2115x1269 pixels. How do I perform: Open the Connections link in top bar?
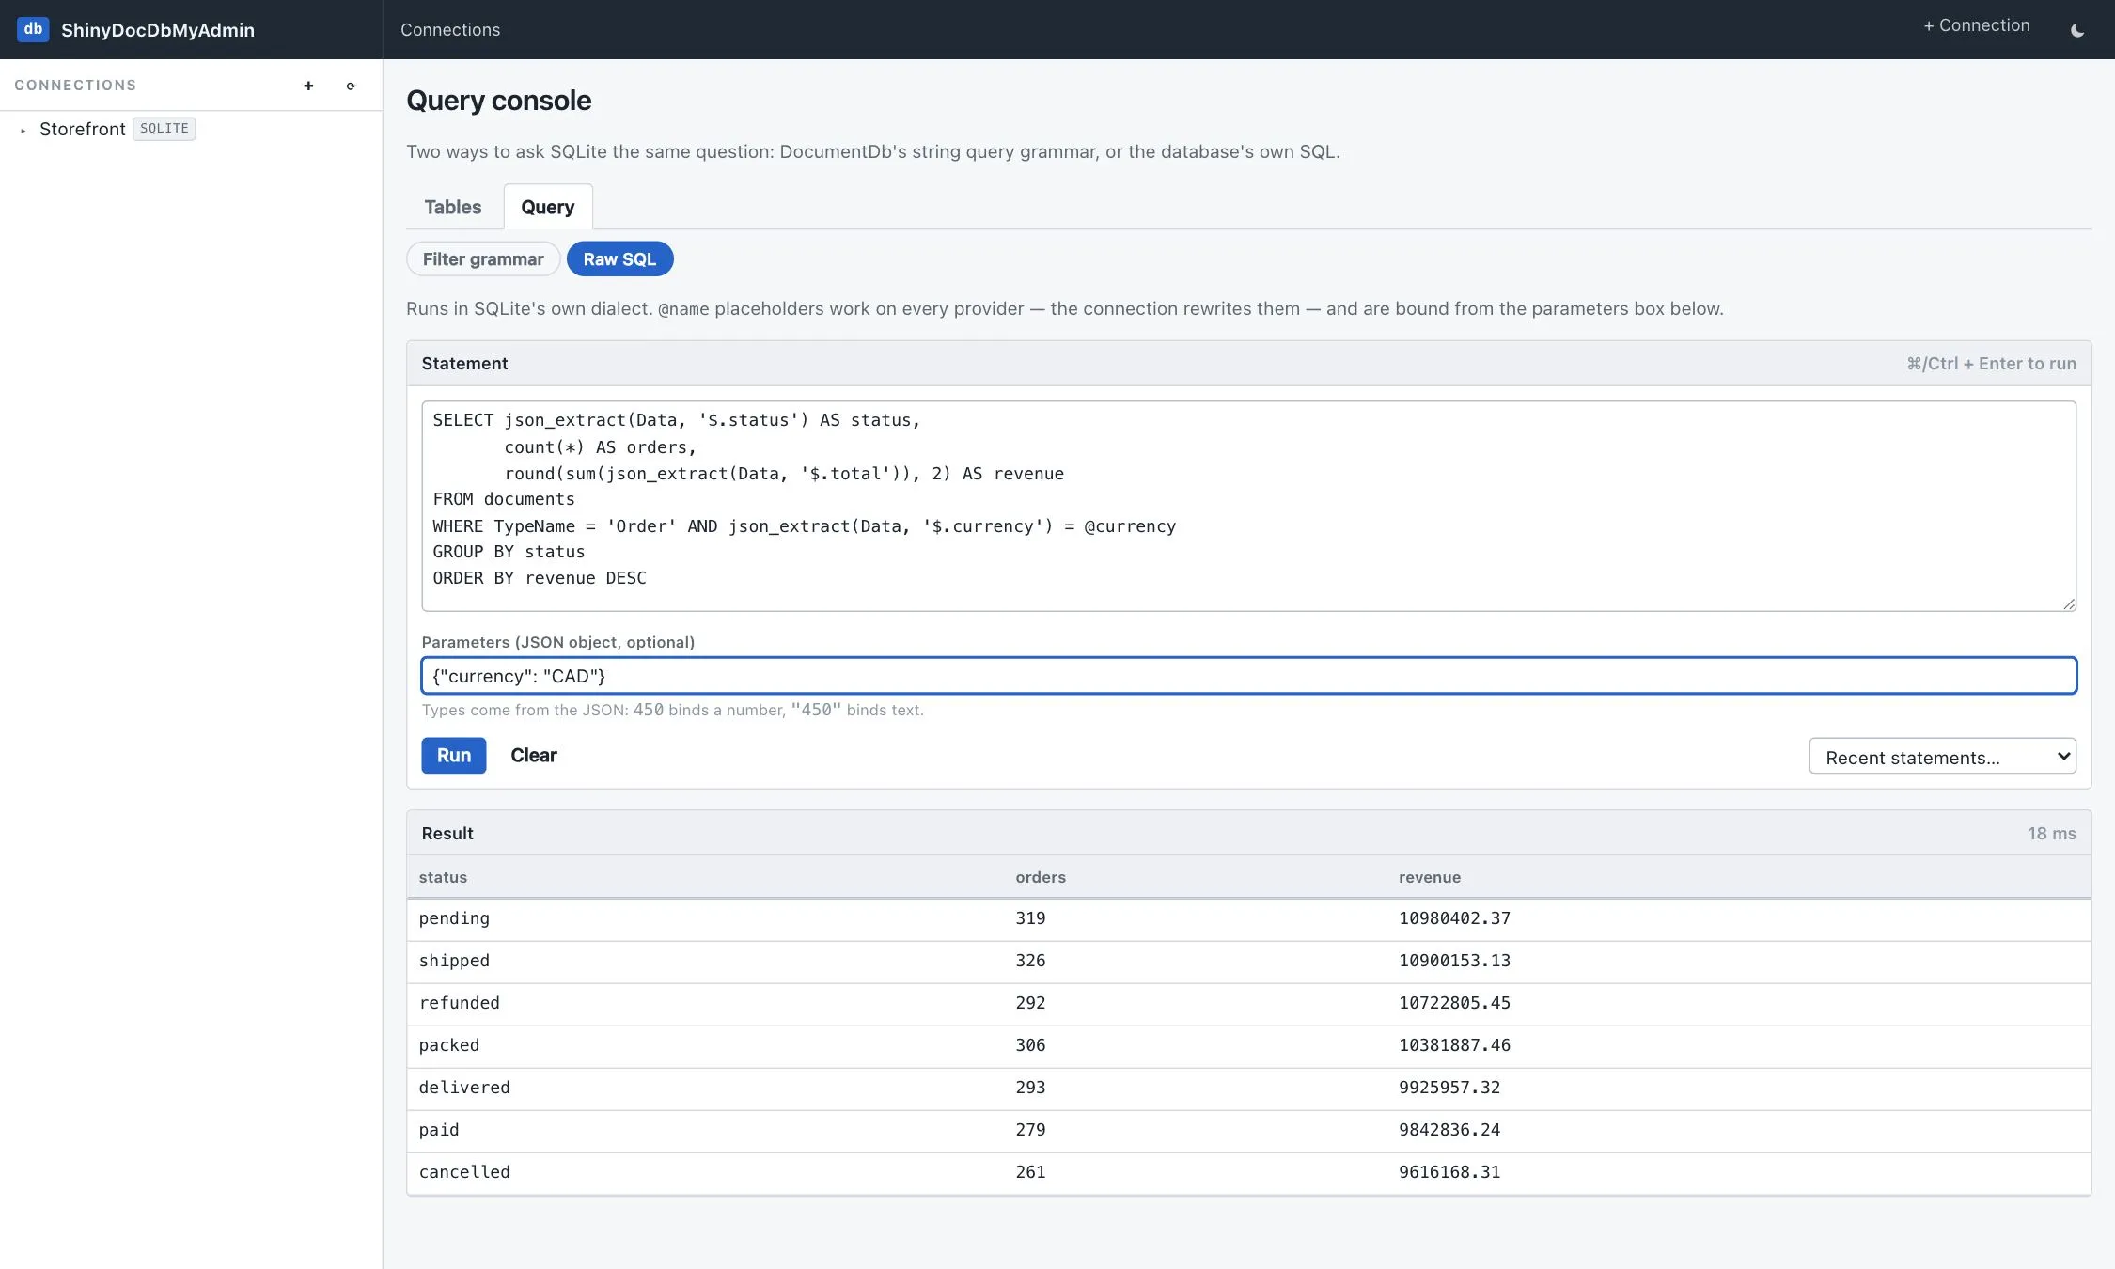click(x=450, y=30)
